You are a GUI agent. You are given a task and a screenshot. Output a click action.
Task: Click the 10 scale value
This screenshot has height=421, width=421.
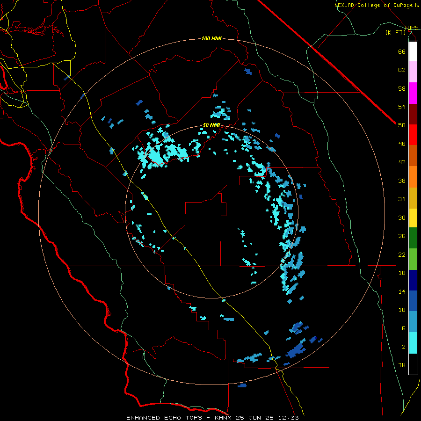pyautogui.click(x=402, y=310)
